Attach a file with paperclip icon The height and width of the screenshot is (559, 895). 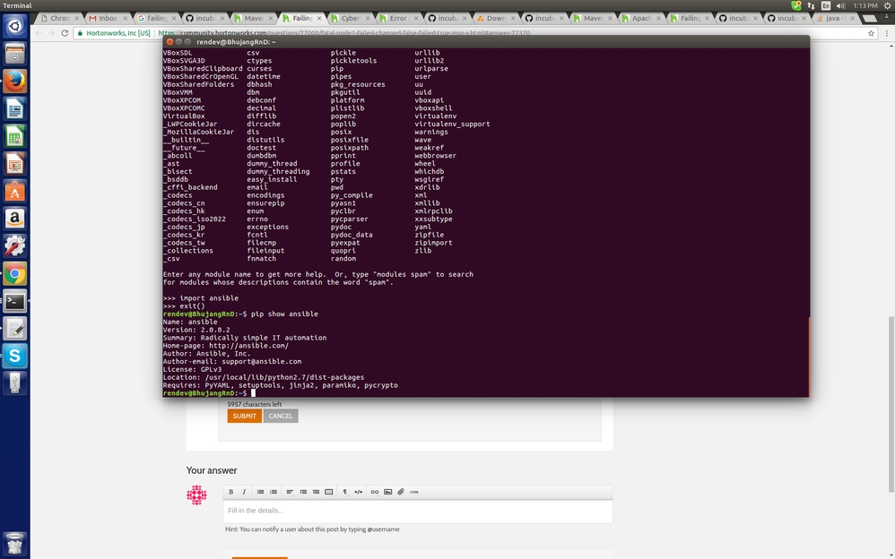click(x=401, y=492)
